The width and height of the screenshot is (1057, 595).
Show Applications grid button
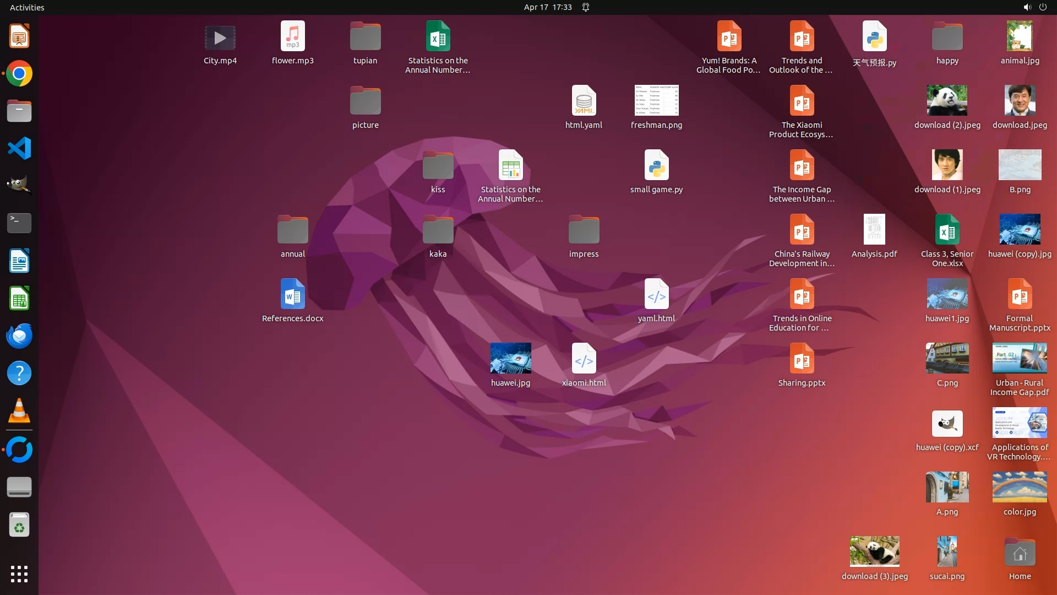pyautogui.click(x=19, y=574)
